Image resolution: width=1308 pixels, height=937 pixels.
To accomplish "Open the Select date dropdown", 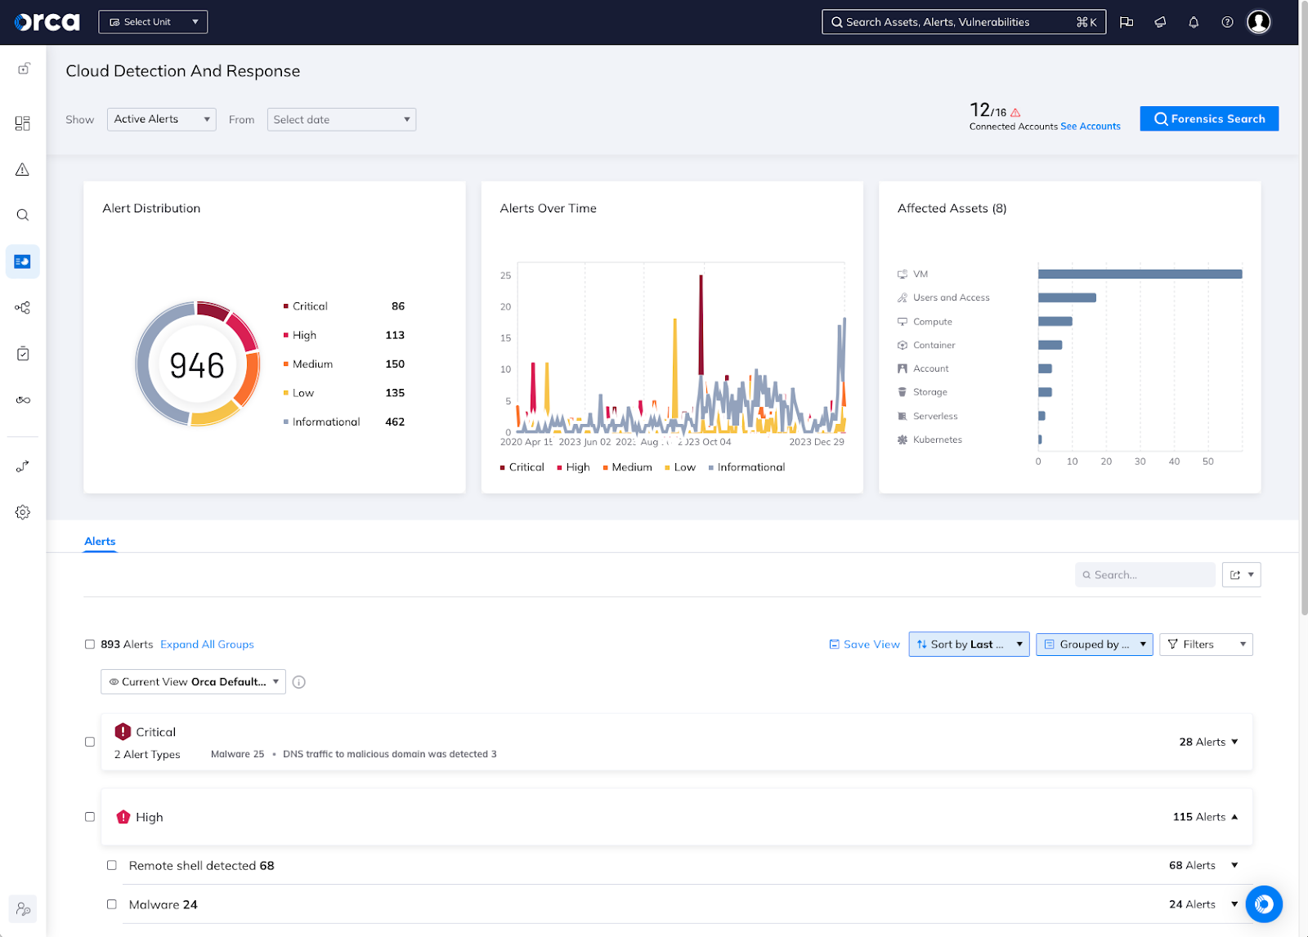I will (x=341, y=119).
